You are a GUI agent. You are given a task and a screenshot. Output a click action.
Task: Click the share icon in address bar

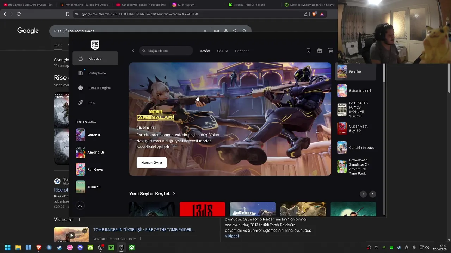[x=305, y=14]
